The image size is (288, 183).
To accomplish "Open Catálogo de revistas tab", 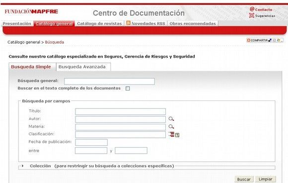I will pos(99,23).
